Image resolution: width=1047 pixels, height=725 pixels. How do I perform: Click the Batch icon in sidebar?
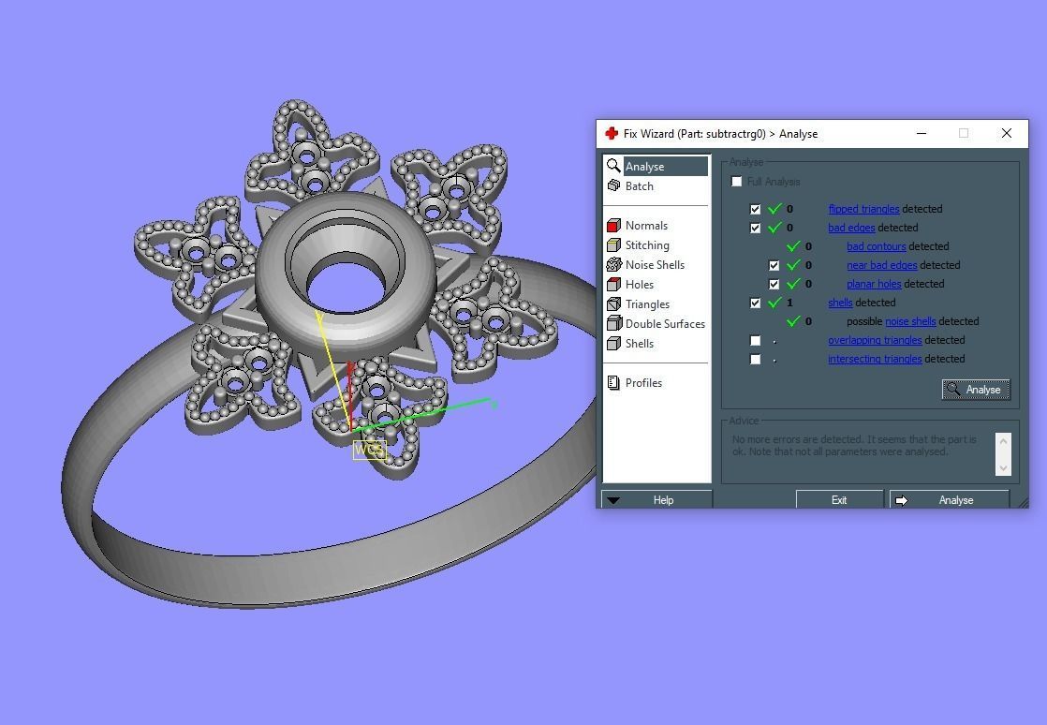(613, 185)
